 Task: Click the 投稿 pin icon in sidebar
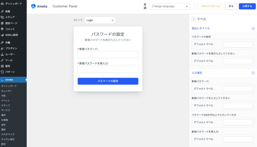(x=2, y=11)
